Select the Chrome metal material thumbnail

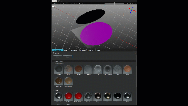[88, 96]
